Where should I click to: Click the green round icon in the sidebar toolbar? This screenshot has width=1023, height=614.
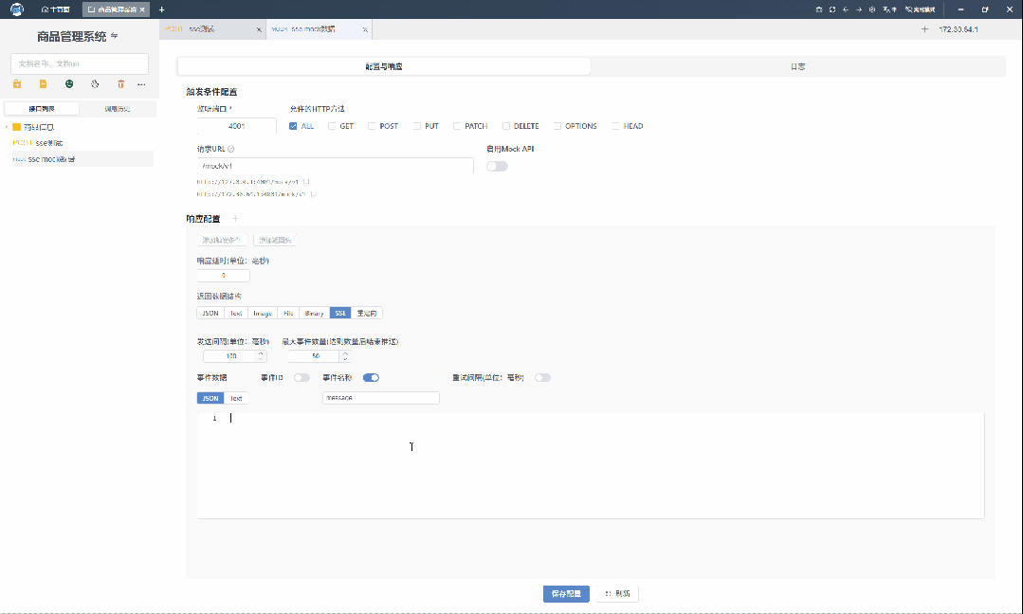[x=69, y=84]
